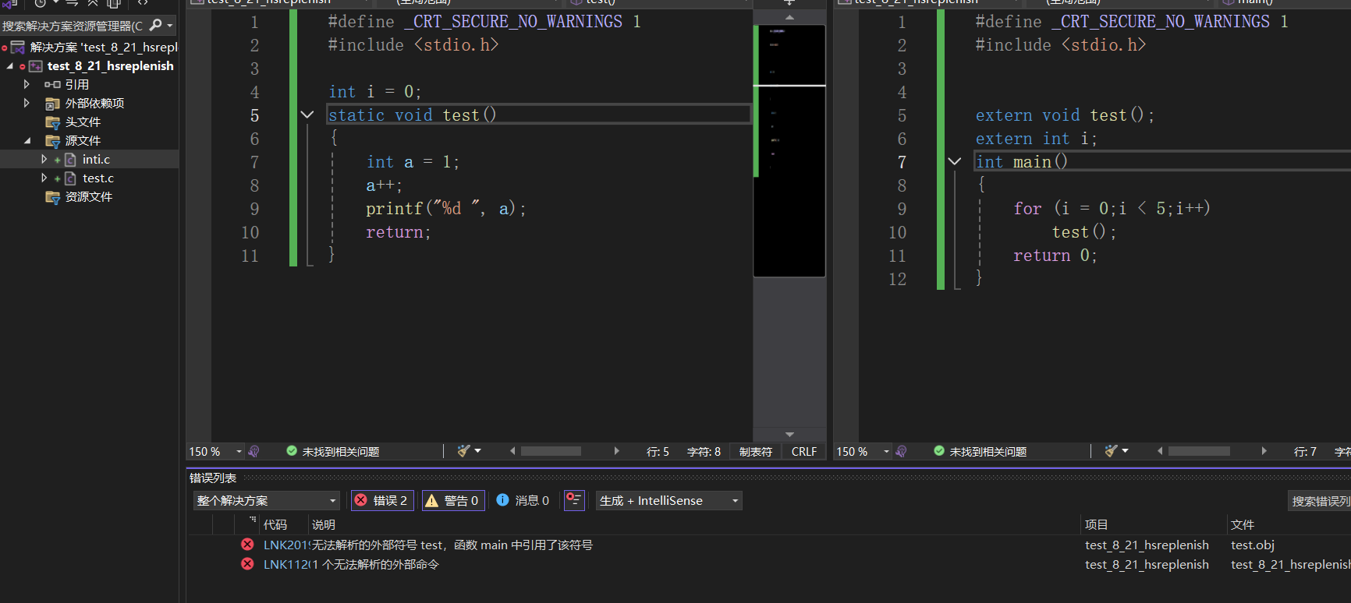This screenshot has height=603, width=1351.
Task: Open the code cleanup dropdown arrow in left editor
Action: click(x=477, y=451)
